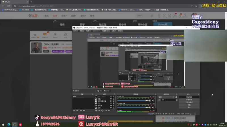Open the Windows Start menu

pos(3,124)
